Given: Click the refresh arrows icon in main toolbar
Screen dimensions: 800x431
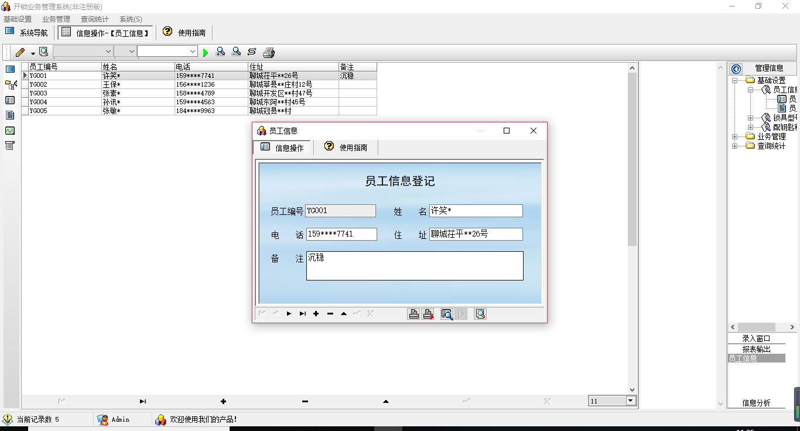Looking at the screenshot, I should (x=252, y=52).
